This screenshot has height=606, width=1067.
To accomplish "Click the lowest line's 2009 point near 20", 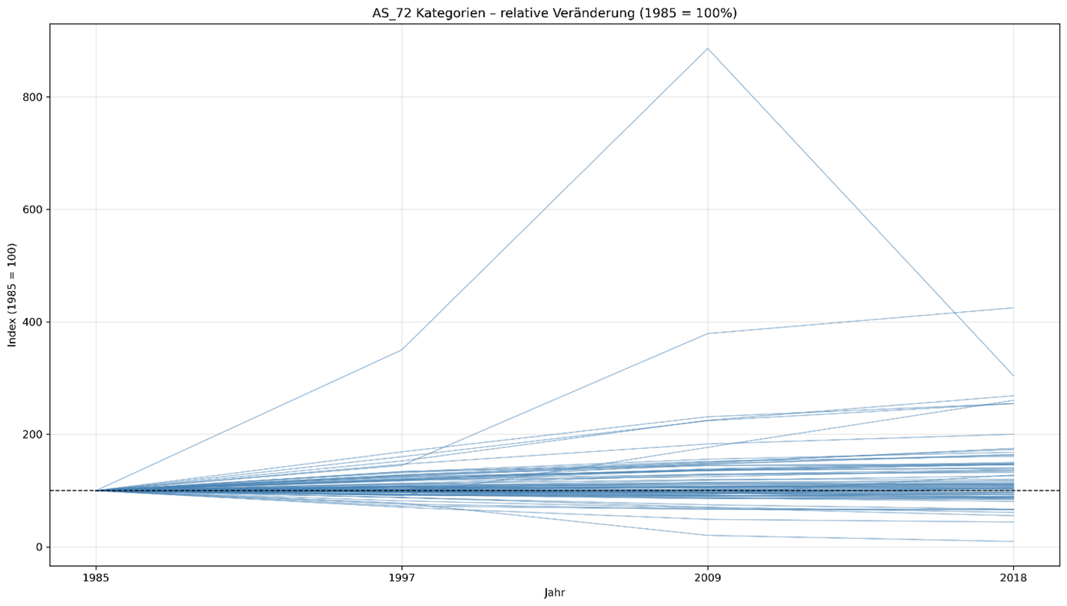I will tap(707, 535).
